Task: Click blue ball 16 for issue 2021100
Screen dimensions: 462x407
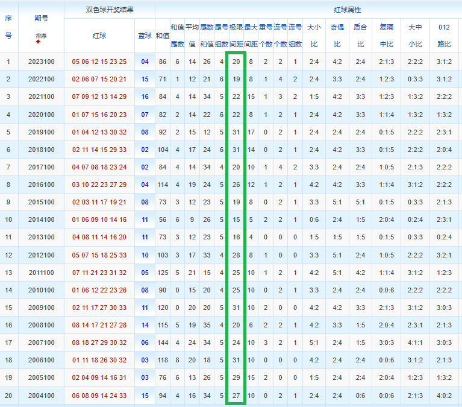Action: coord(145,96)
